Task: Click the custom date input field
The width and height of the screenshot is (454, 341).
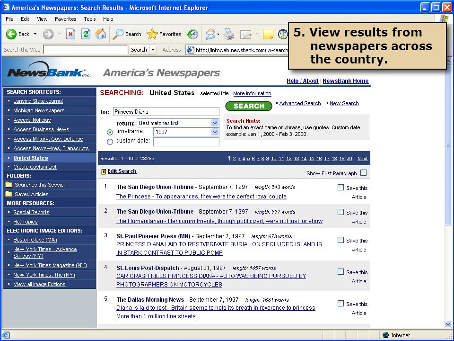Action: 186,142
